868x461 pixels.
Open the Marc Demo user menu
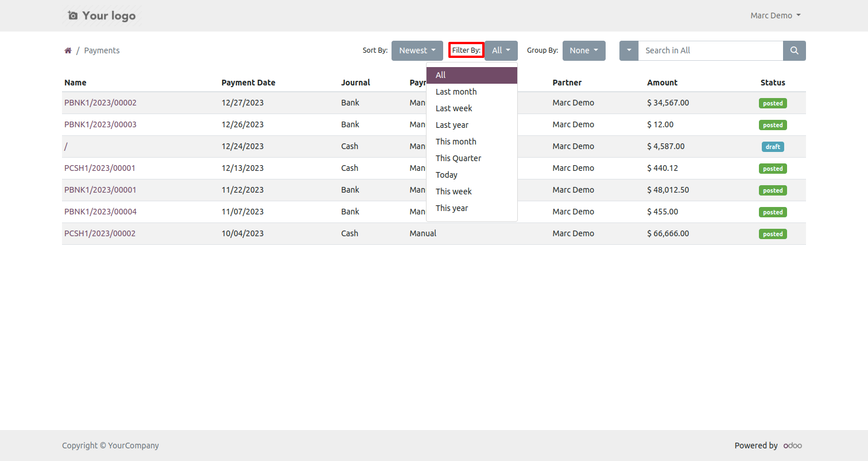pos(776,15)
